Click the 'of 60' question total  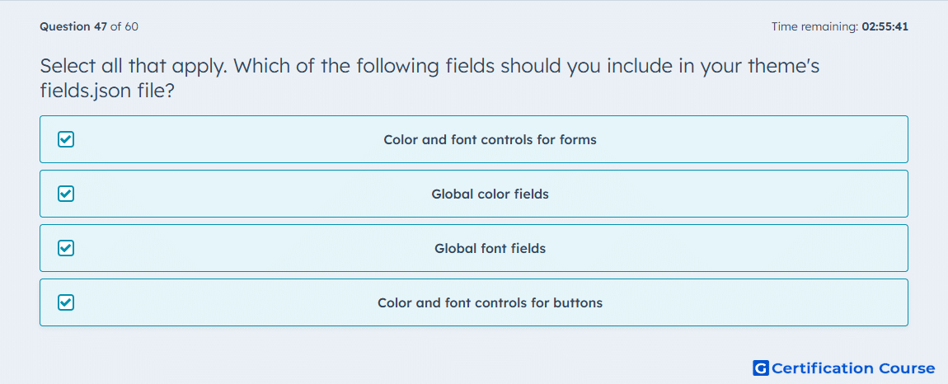coord(124,26)
